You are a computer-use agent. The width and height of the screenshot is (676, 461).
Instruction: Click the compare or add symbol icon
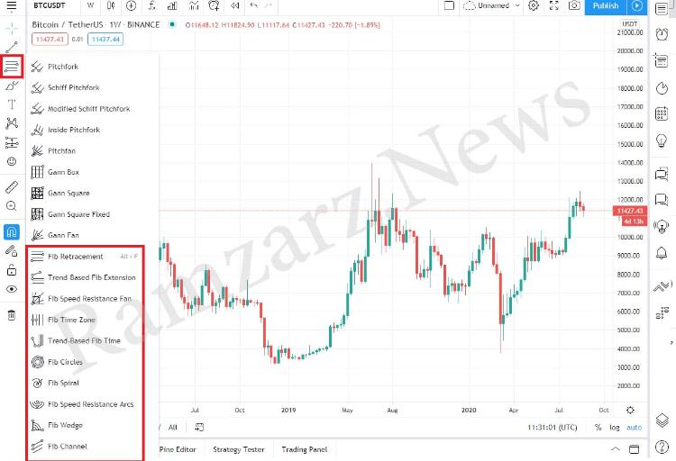click(x=131, y=5)
